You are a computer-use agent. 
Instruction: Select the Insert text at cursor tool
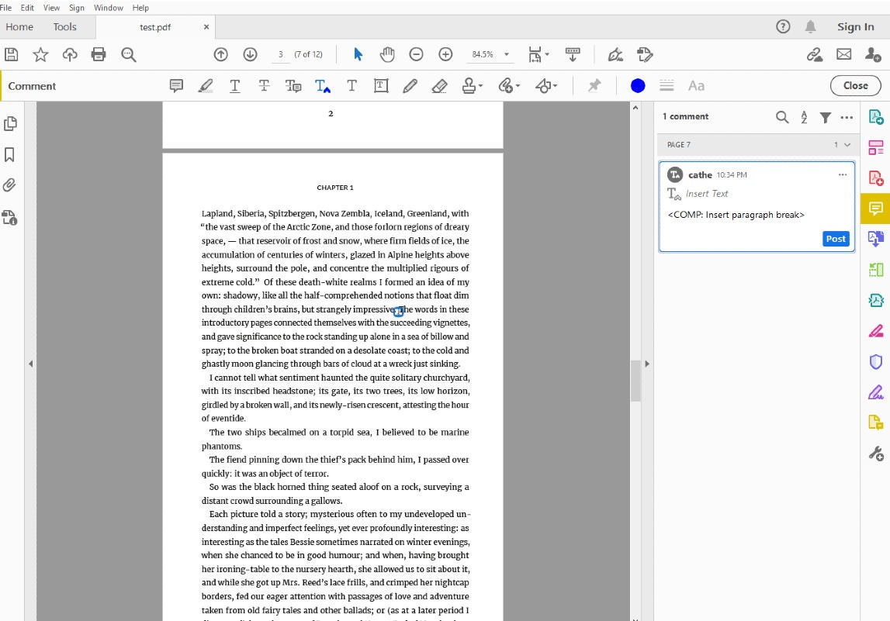click(x=322, y=85)
